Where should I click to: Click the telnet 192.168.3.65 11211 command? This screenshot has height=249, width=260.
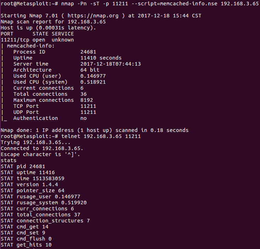[101, 136]
